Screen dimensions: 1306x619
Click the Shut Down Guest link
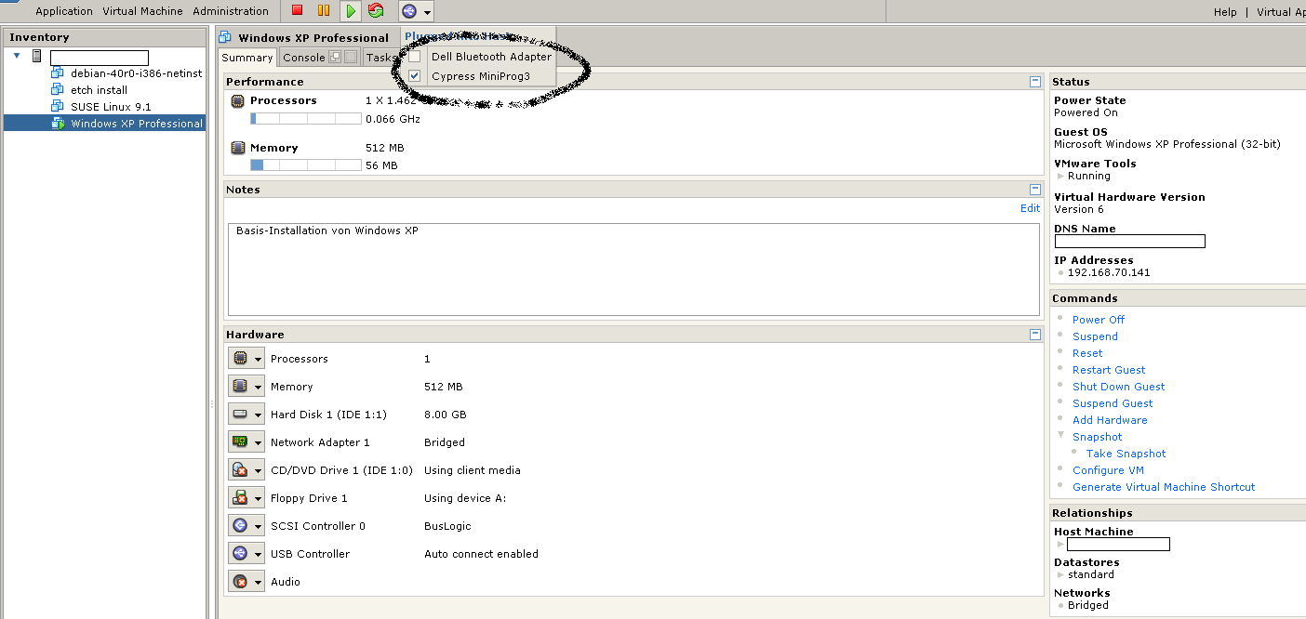1118,387
